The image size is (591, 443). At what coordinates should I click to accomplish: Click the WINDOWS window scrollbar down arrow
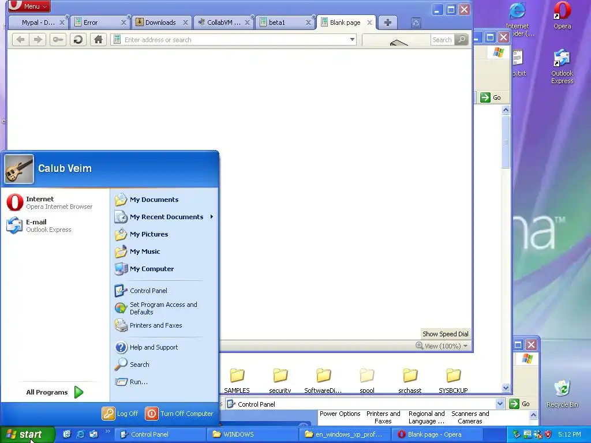(x=506, y=388)
